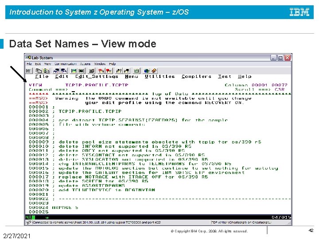Click the VIEW mode indicator text
Screen dimensions: 319x239
coord(35,85)
